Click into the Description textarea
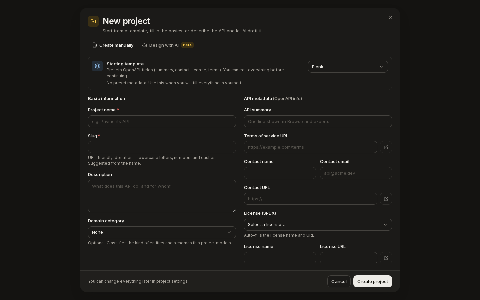The height and width of the screenshot is (300, 480). 162,196
